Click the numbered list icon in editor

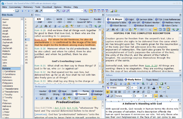coord(125,92)
